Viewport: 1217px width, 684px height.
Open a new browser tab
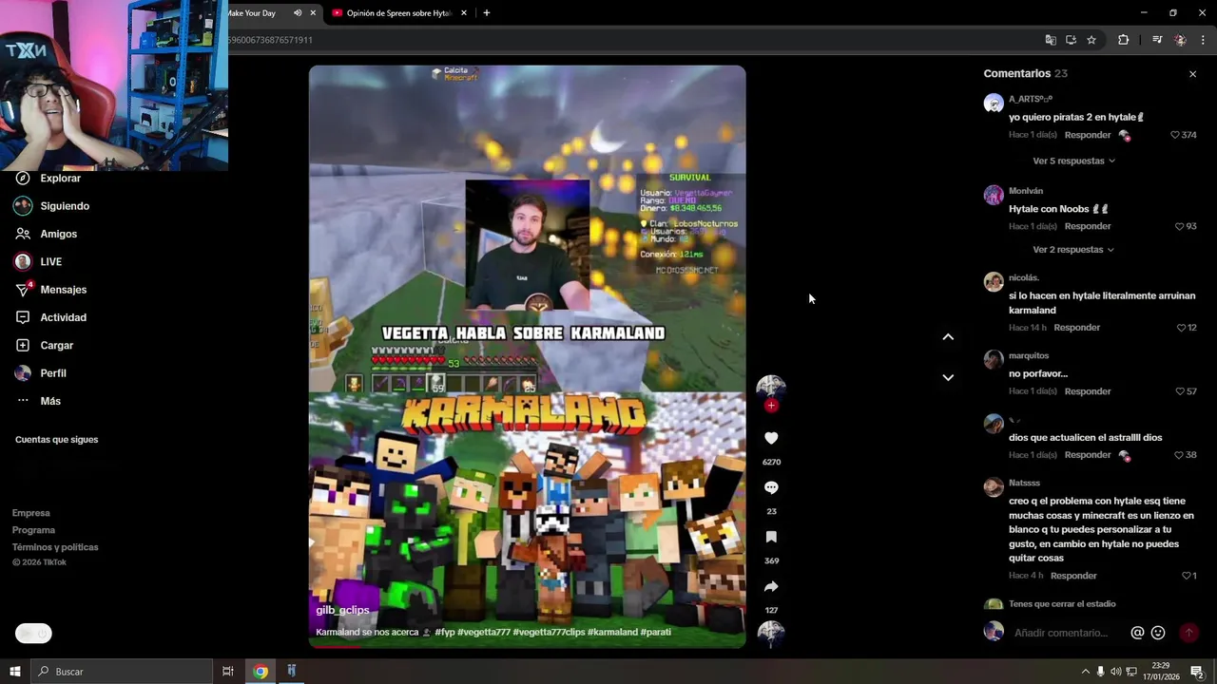point(486,13)
